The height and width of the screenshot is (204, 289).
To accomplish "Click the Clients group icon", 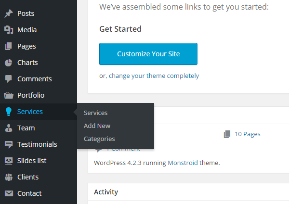I will [x=9, y=177].
